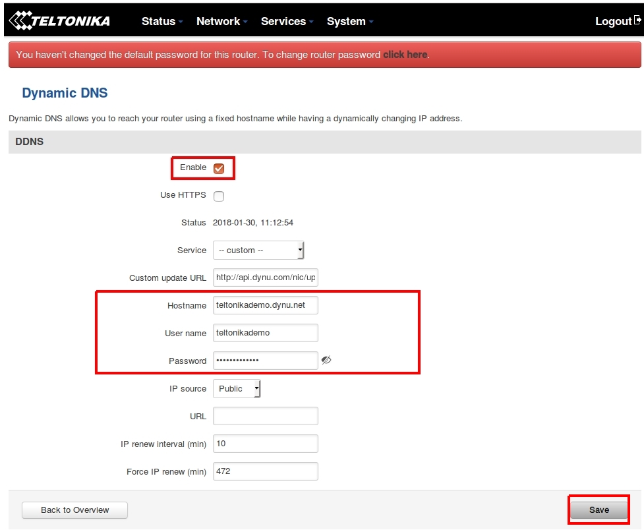Screen dimensions: 644x530
Task: Open the Status menu
Action: coord(162,21)
